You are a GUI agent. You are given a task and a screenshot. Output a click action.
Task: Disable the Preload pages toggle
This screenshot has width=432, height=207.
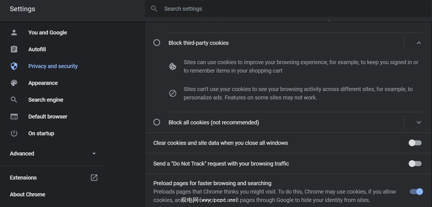click(x=416, y=192)
